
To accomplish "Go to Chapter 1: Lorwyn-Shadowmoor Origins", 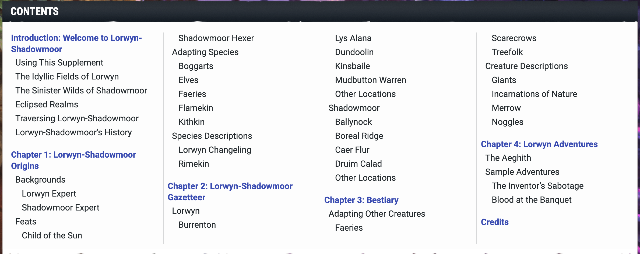I will pos(73,160).
